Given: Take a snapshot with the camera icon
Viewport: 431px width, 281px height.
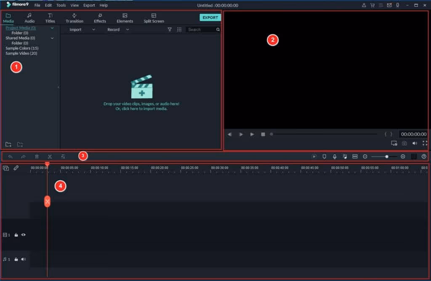Looking at the screenshot, I should [404, 143].
